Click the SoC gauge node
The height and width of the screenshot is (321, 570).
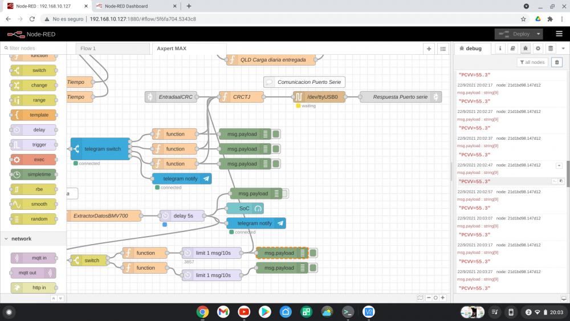[x=245, y=209]
